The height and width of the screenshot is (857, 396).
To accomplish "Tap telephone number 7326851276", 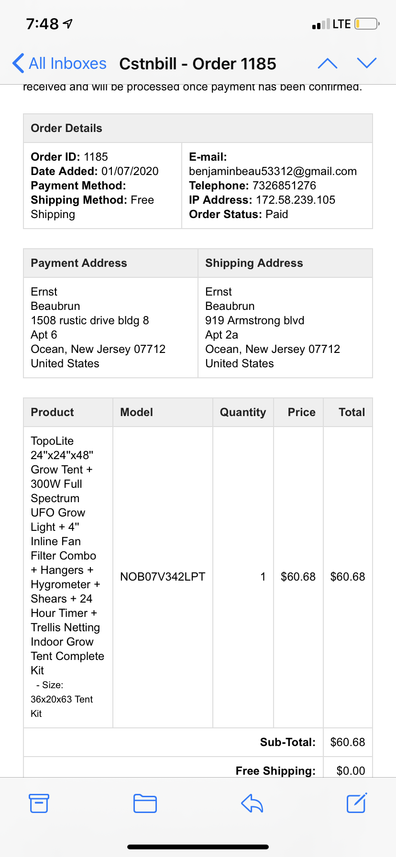I will (284, 186).
